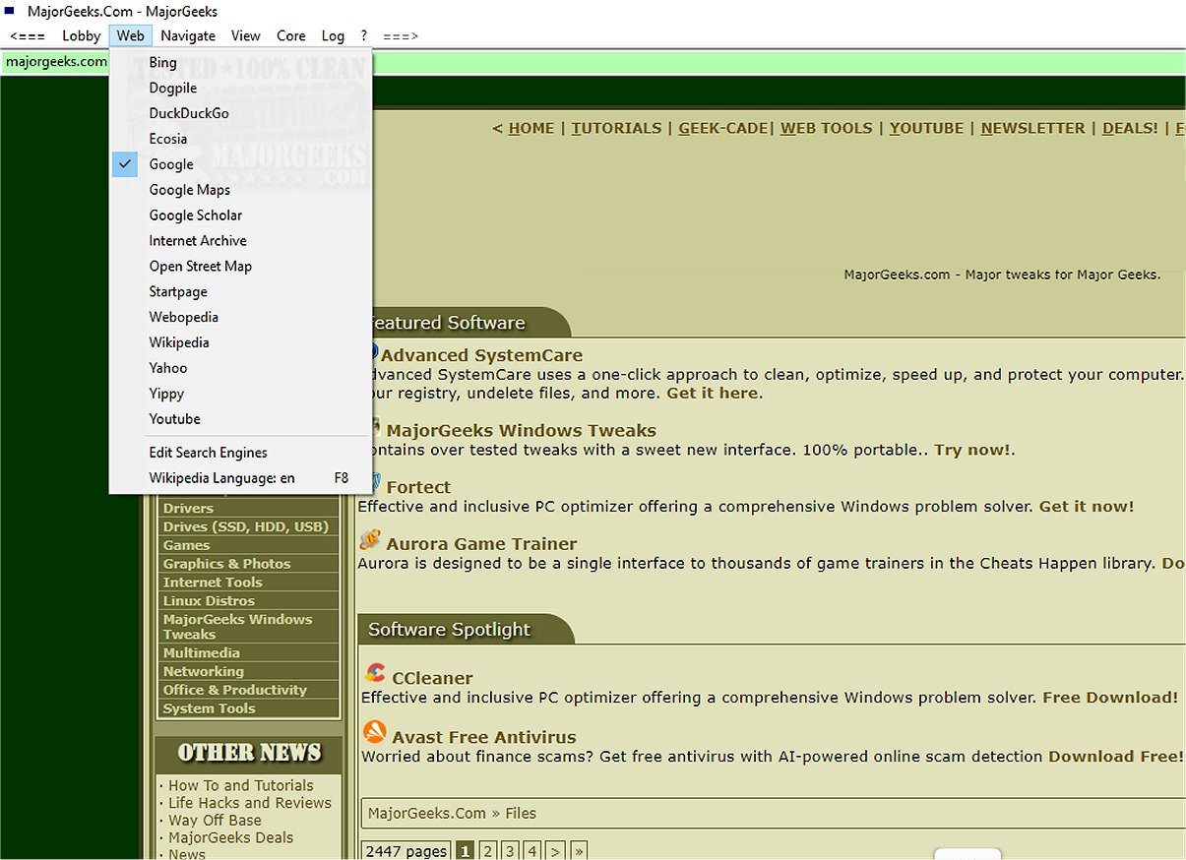Open the GEEK-CADE navigation link
This screenshot has height=860, width=1186.
tap(723, 128)
